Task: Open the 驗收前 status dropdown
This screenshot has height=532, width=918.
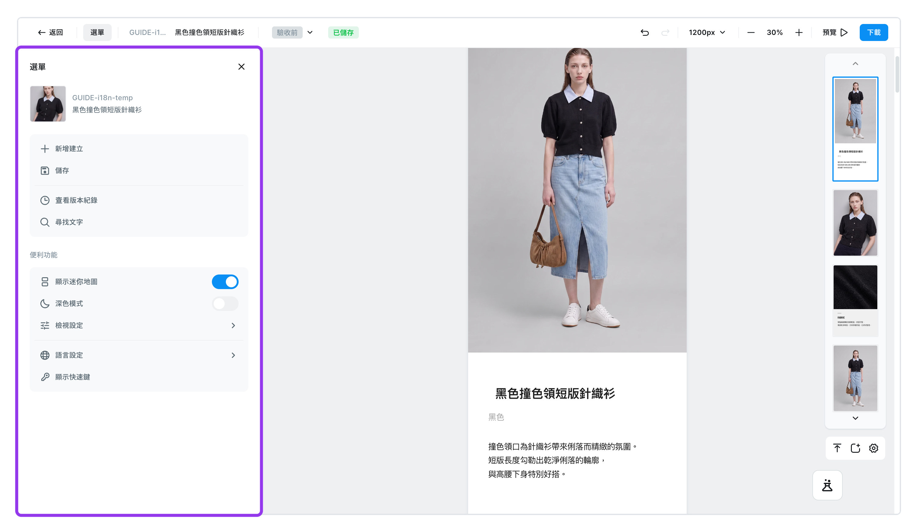Action: click(x=293, y=32)
